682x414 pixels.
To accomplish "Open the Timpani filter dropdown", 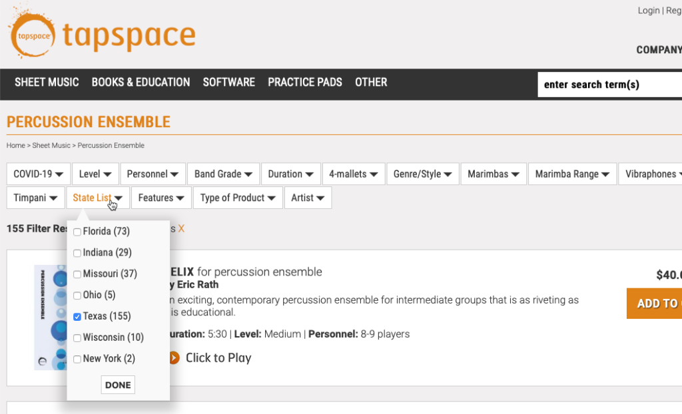I will point(35,198).
